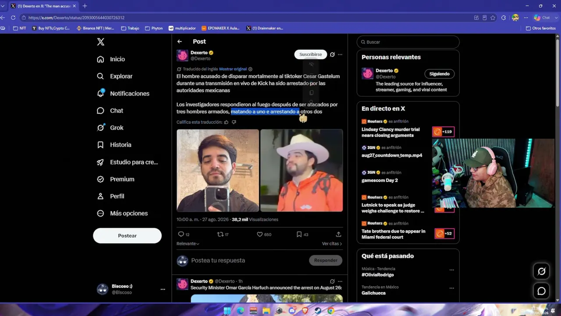
Task: Expand the Relevante reply sort dropdown
Action: coord(188,244)
